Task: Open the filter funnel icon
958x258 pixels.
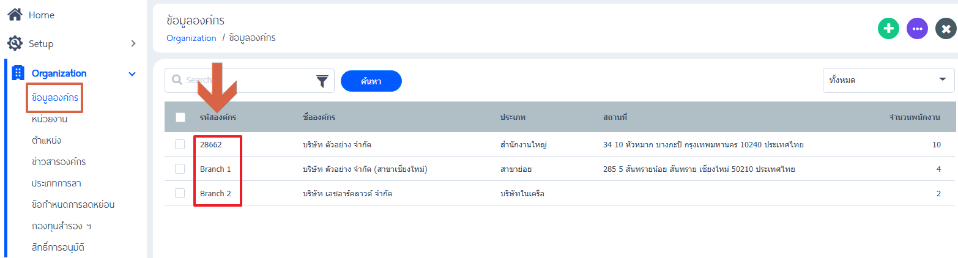Action: 322,81
